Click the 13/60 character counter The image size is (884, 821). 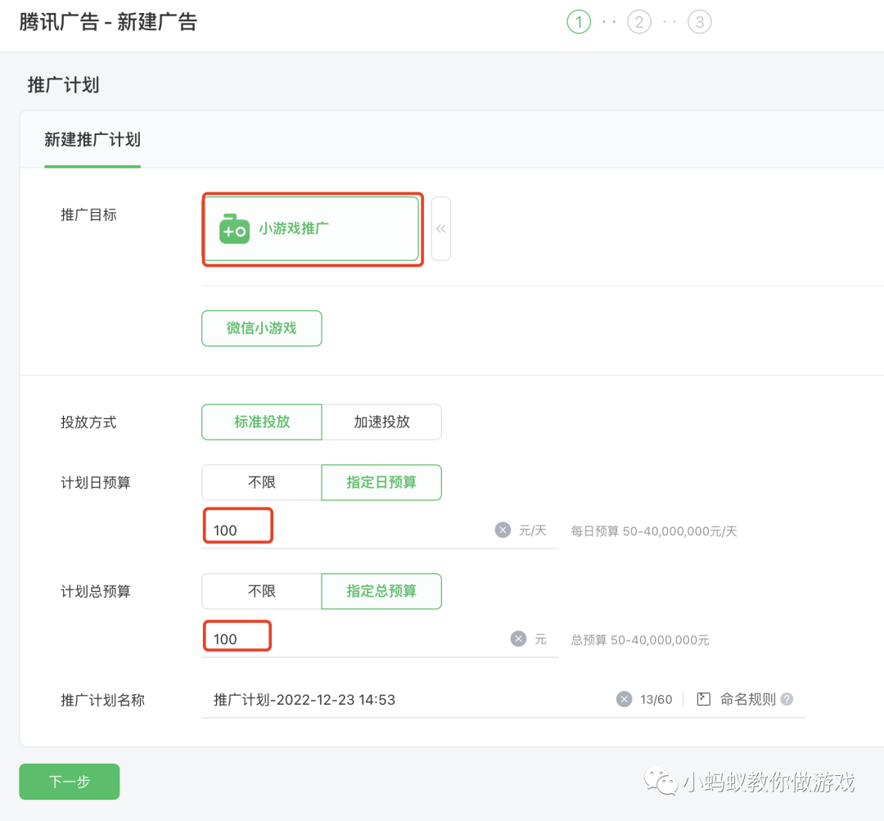coord(656,700)
